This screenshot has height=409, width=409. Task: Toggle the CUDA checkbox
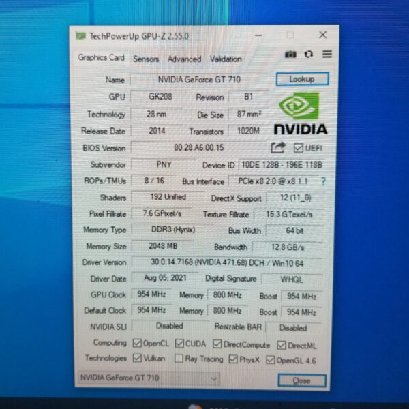click(179, 344)
